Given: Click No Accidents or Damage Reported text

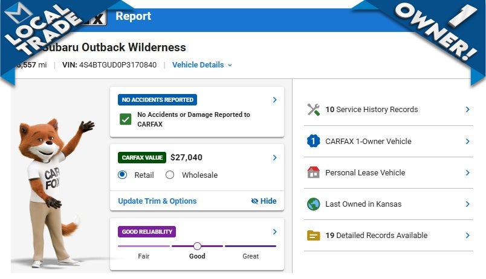Looking at the screenshot, I should pos(193,119).
